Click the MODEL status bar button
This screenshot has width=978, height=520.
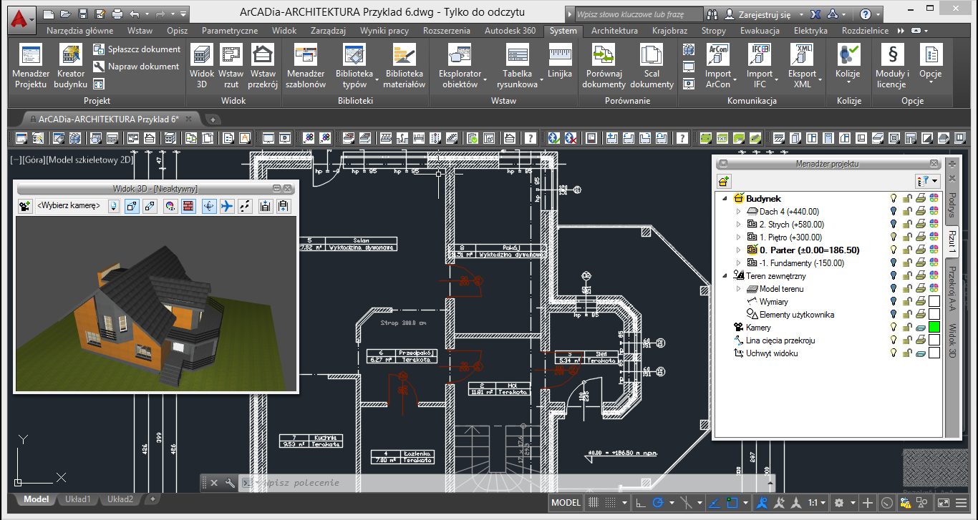pos(566,503)
